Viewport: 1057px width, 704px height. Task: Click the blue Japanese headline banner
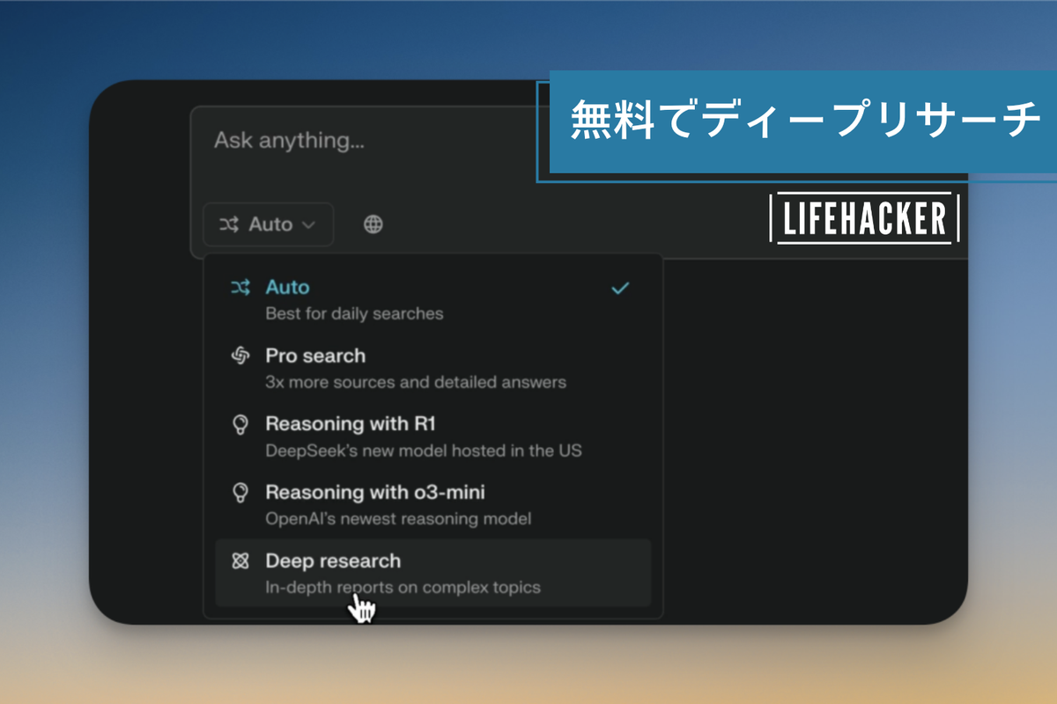802,121
